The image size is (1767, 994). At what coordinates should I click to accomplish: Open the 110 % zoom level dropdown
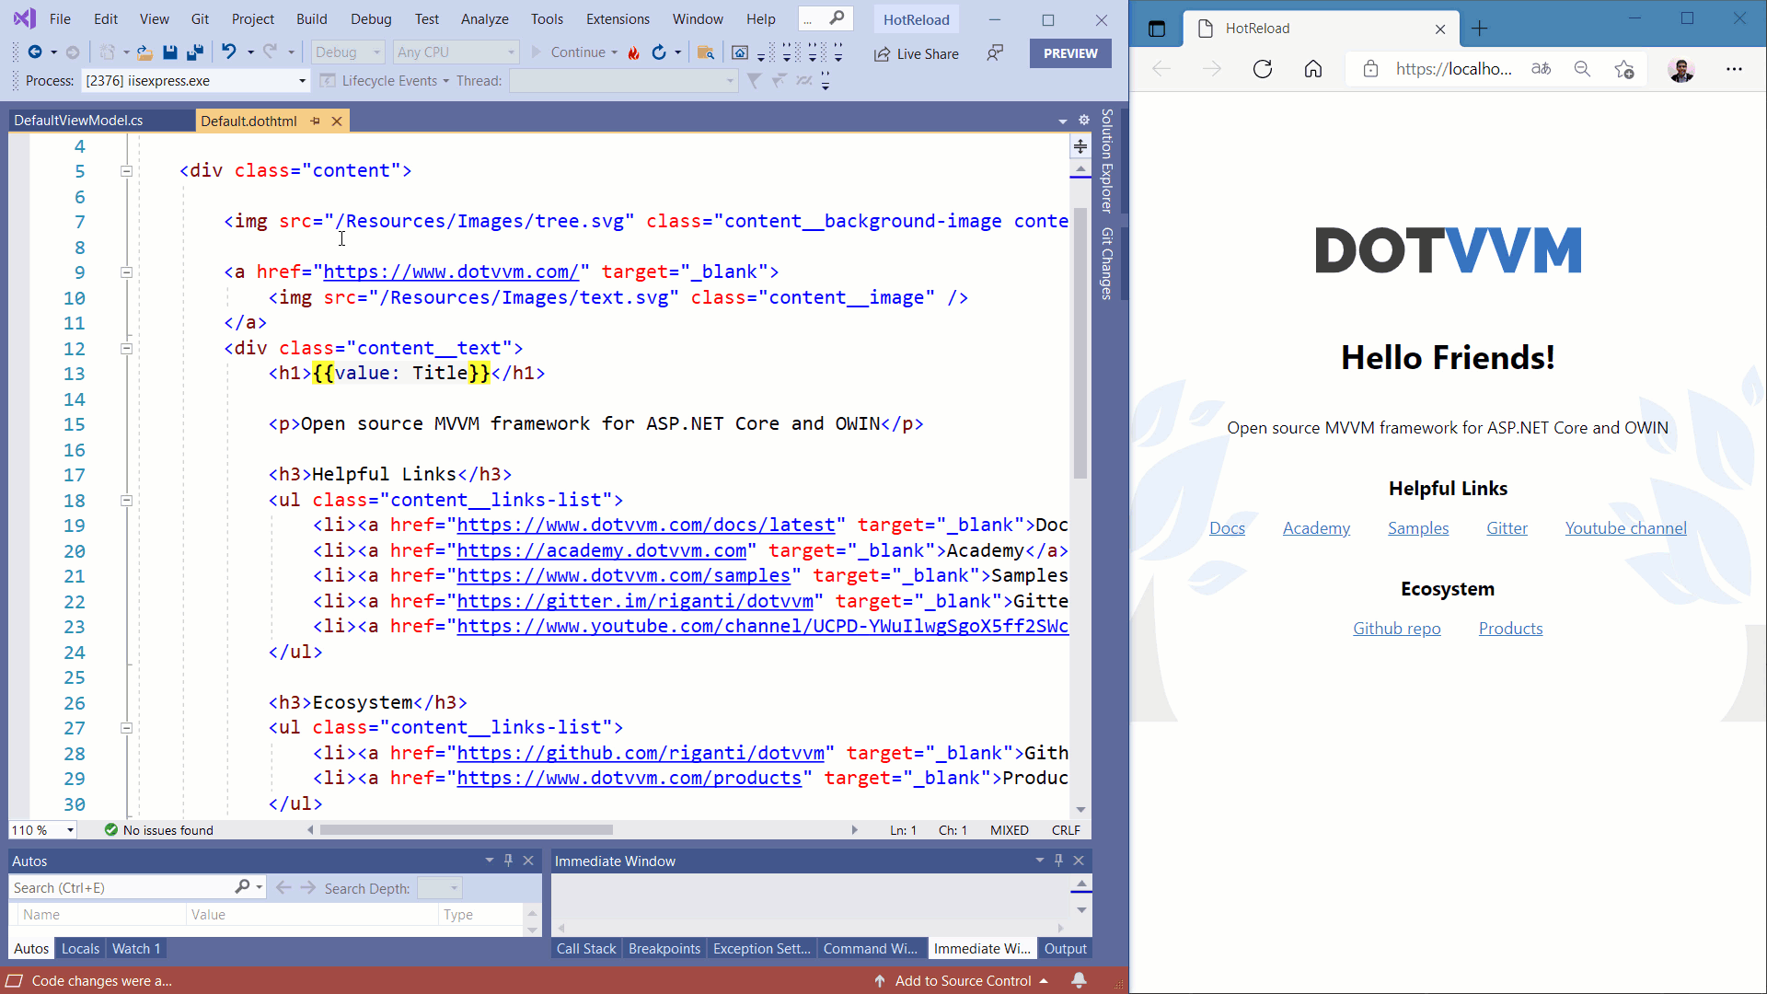70,830
